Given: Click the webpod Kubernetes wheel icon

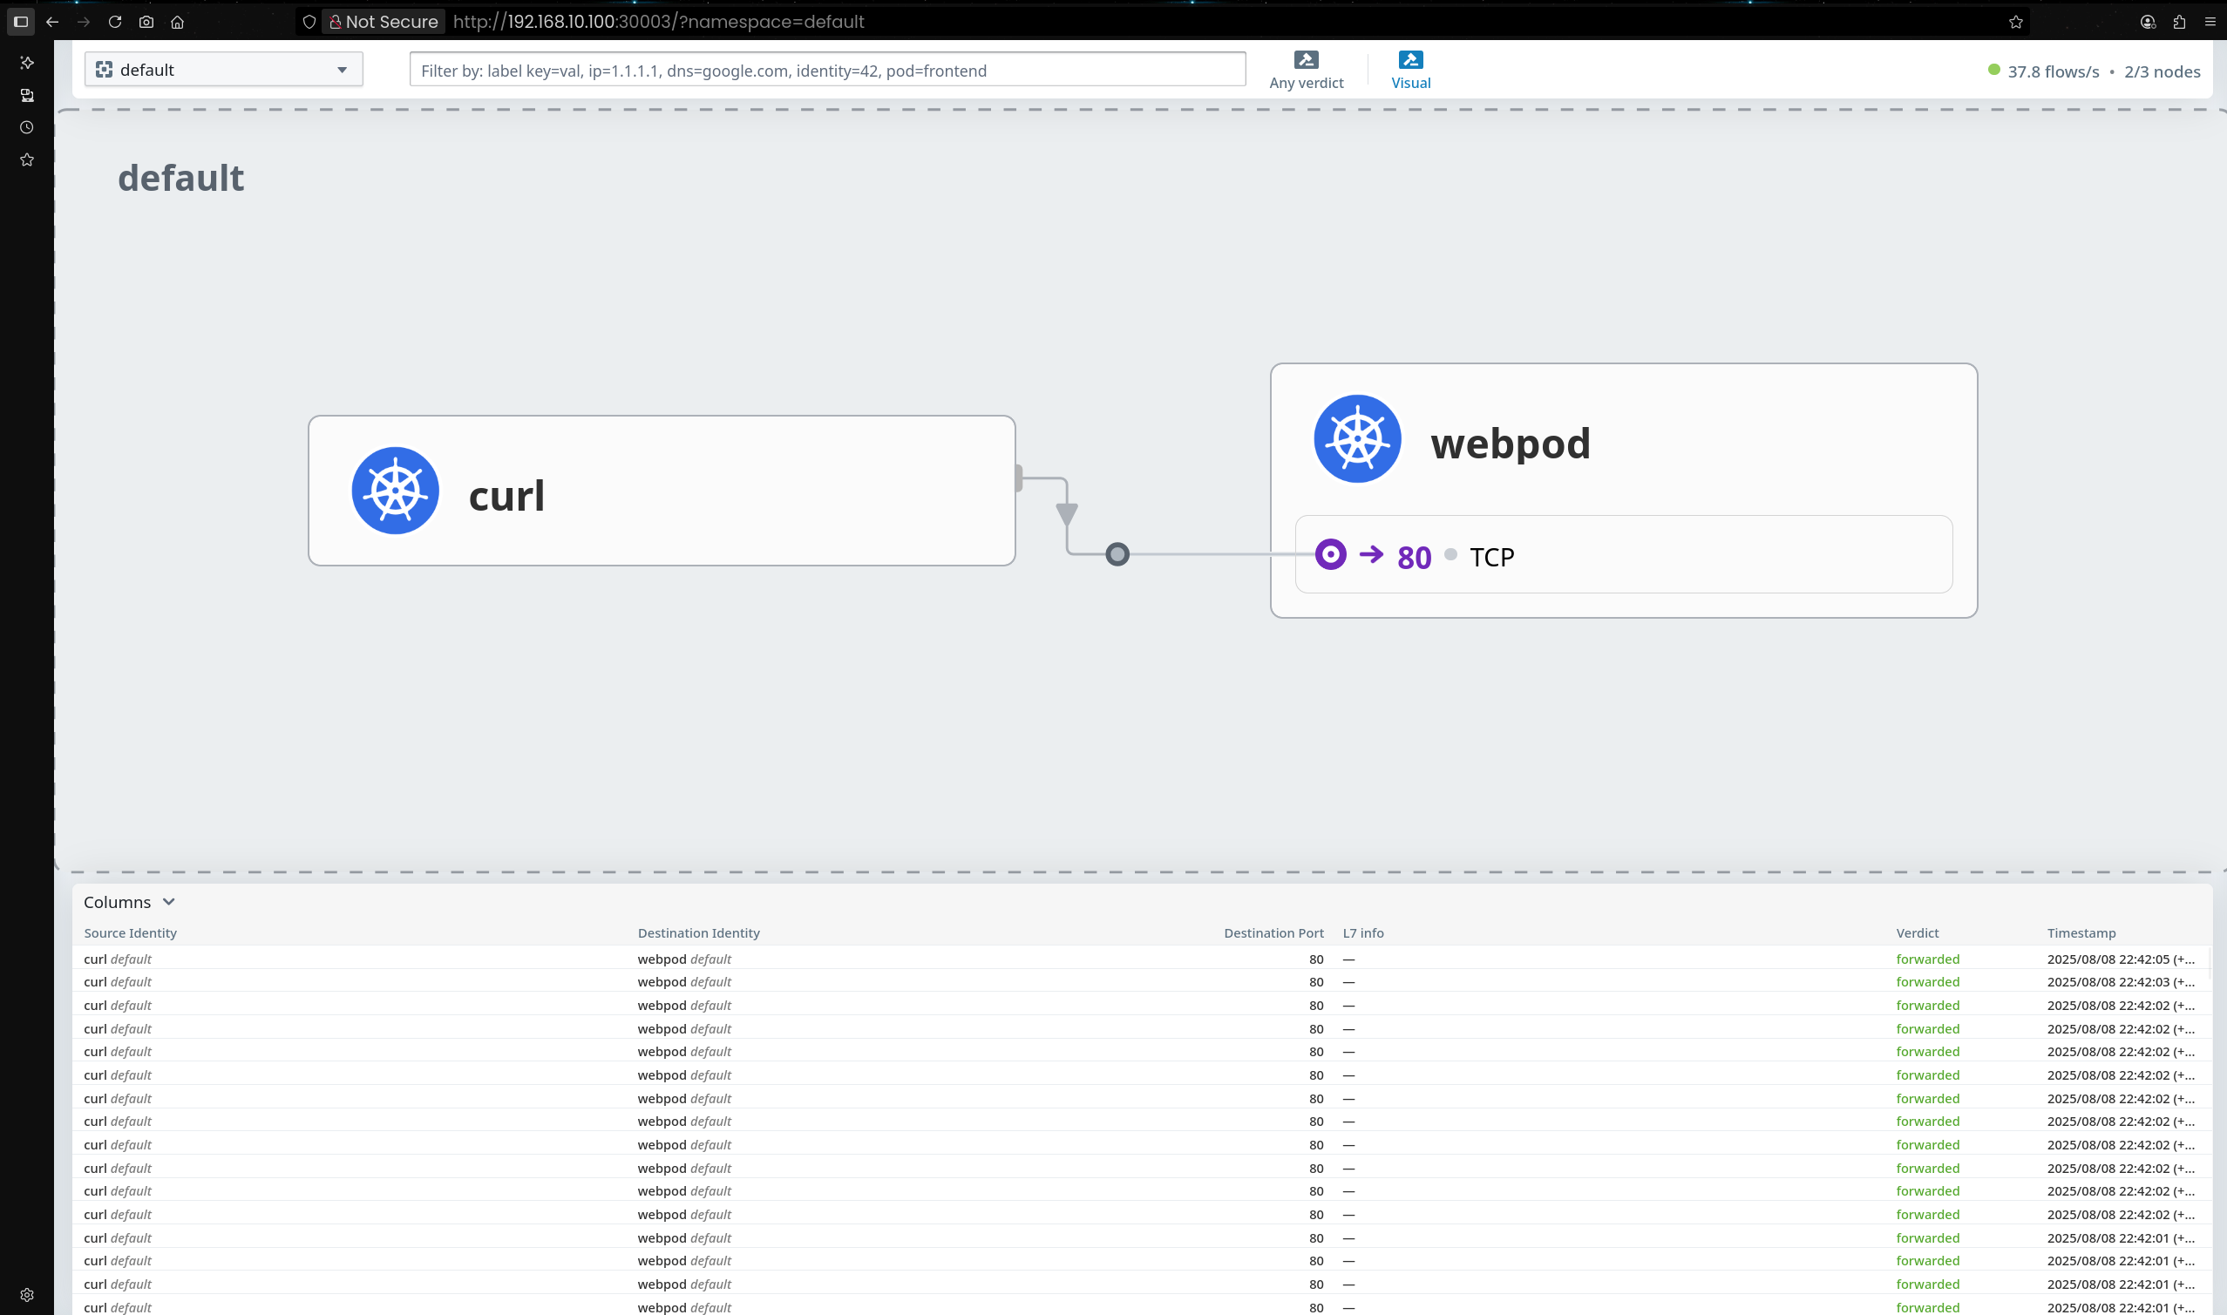Looking at the screenshot, I should coord(1358,438).
